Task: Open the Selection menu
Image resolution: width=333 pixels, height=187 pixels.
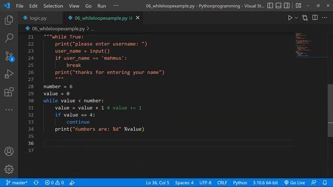Action: tap(53, 6)
